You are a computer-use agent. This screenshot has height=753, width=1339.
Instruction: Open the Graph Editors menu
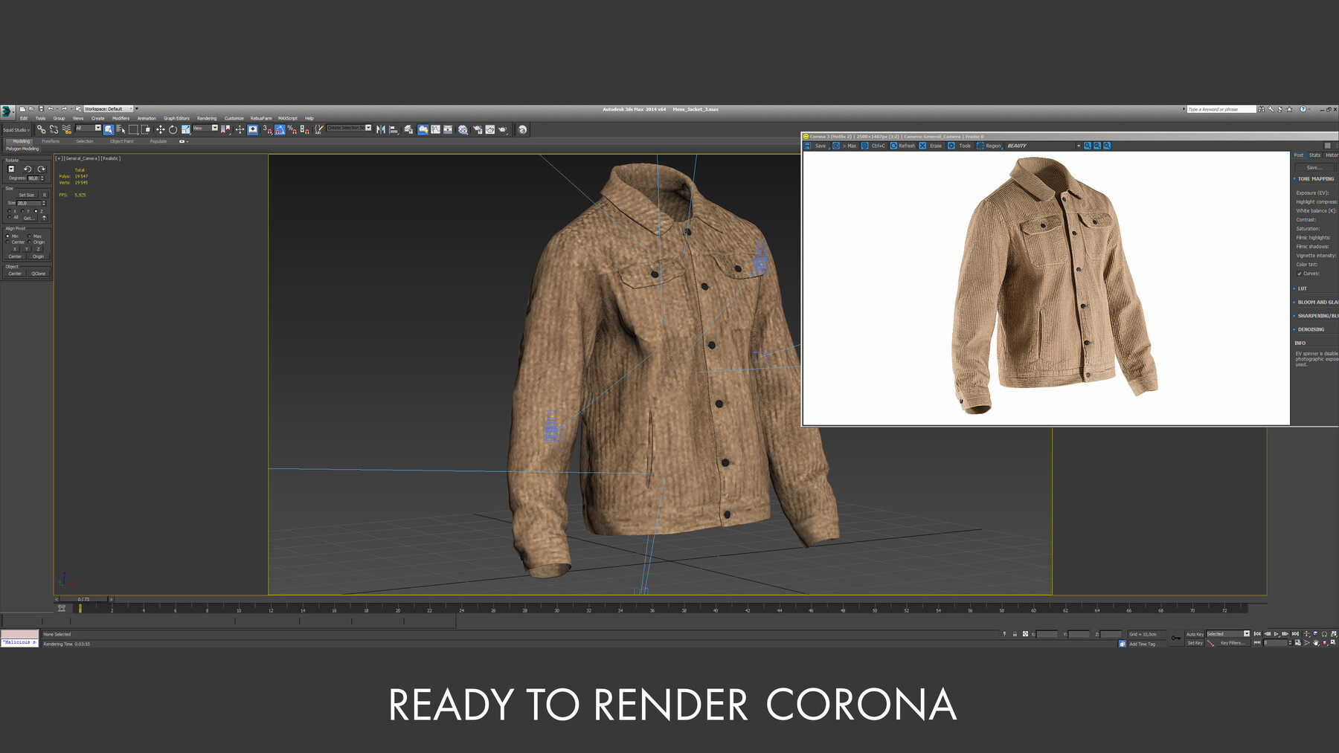(176, 118)
